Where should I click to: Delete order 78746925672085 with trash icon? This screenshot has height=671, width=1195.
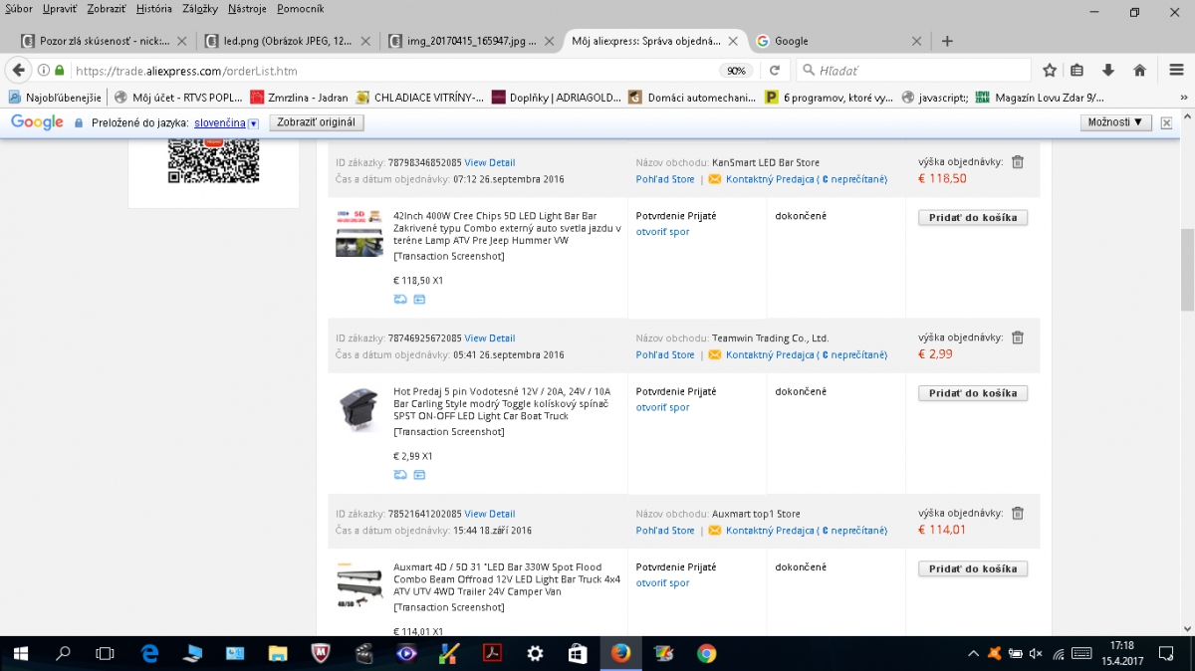tap(1018, 337)
